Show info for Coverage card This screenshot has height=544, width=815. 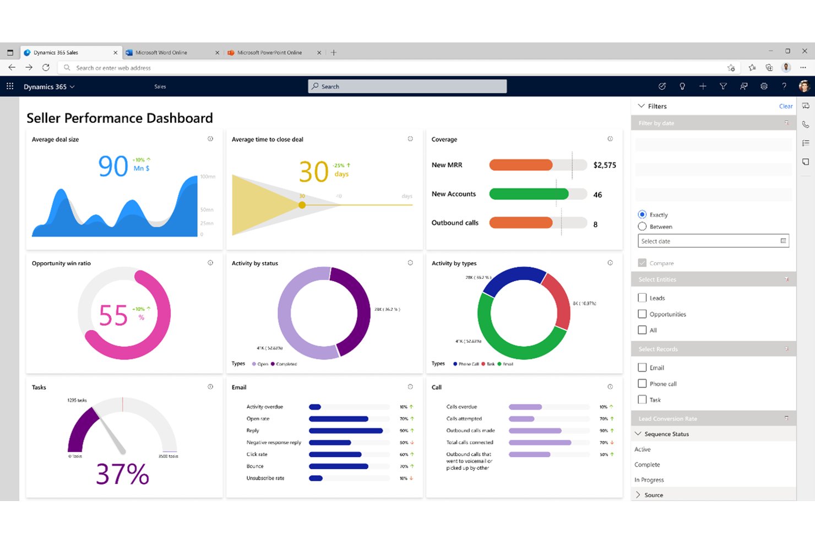click(x=610, y=139)
